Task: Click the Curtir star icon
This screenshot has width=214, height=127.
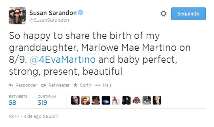Action: 75,85
